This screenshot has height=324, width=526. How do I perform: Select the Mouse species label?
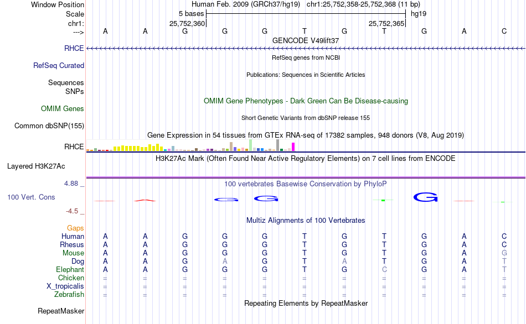point(73,253)
